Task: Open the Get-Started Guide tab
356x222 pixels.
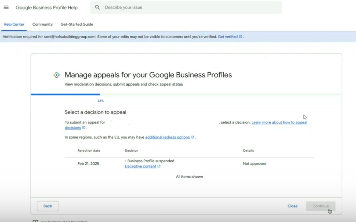Action: coord(77,24)
